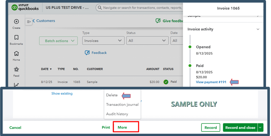Expand the Sample customer row chevron
Screen dimensions: 271x136
click(x=258, y=16)
